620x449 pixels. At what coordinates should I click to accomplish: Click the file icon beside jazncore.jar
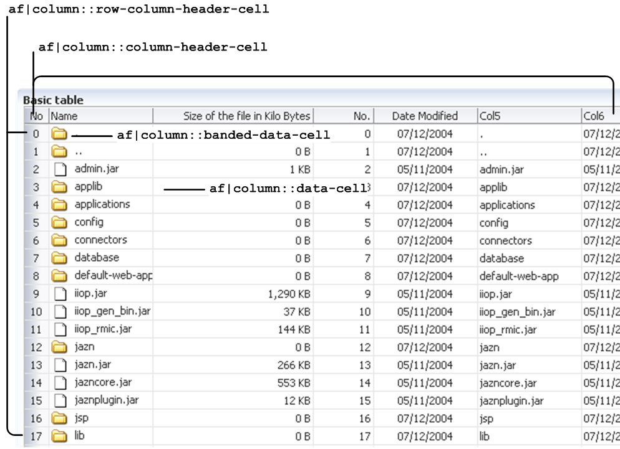(x=59, y=382)
